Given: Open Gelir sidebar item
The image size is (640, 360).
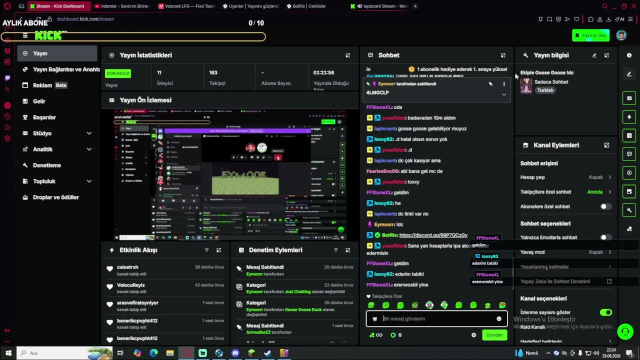Looking at the screenshot, I should click(57, 101).
